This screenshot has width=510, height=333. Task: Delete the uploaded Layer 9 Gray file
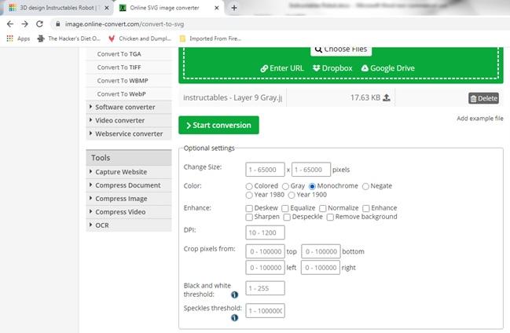coord(483,98)
